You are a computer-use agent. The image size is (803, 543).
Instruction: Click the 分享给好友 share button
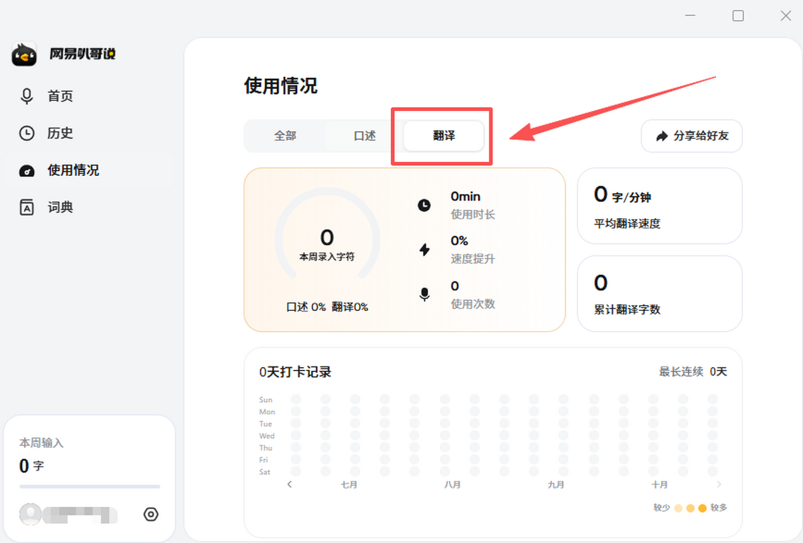click(692, 136)
